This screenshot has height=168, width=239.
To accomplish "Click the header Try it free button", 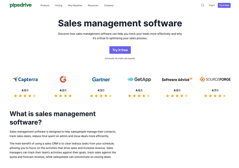I will (224, 5).
